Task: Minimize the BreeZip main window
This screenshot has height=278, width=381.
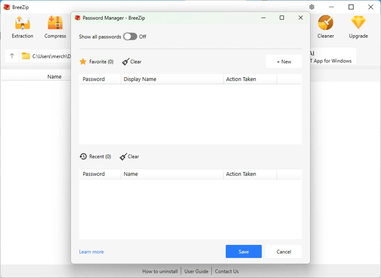Action: [x=331, y=7]
